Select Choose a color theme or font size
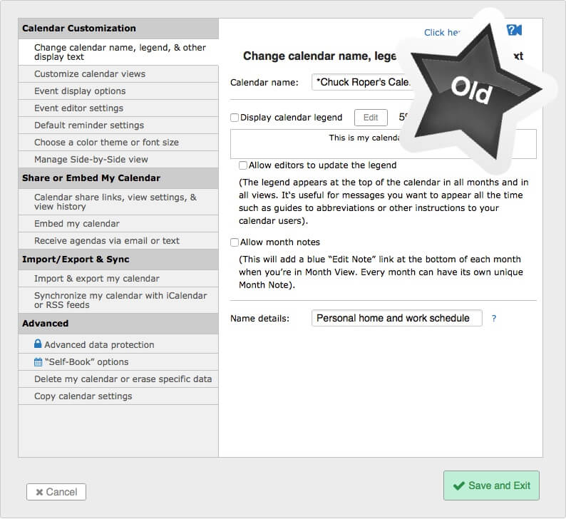The width and height of the screenshot is (566, 519). coord(118,142)
